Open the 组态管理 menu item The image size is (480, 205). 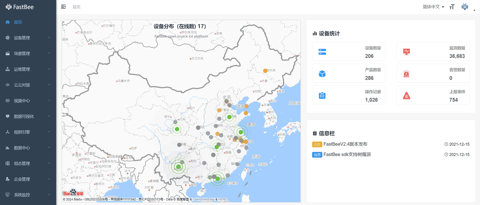pyautogui.click(x=28, y=163)
